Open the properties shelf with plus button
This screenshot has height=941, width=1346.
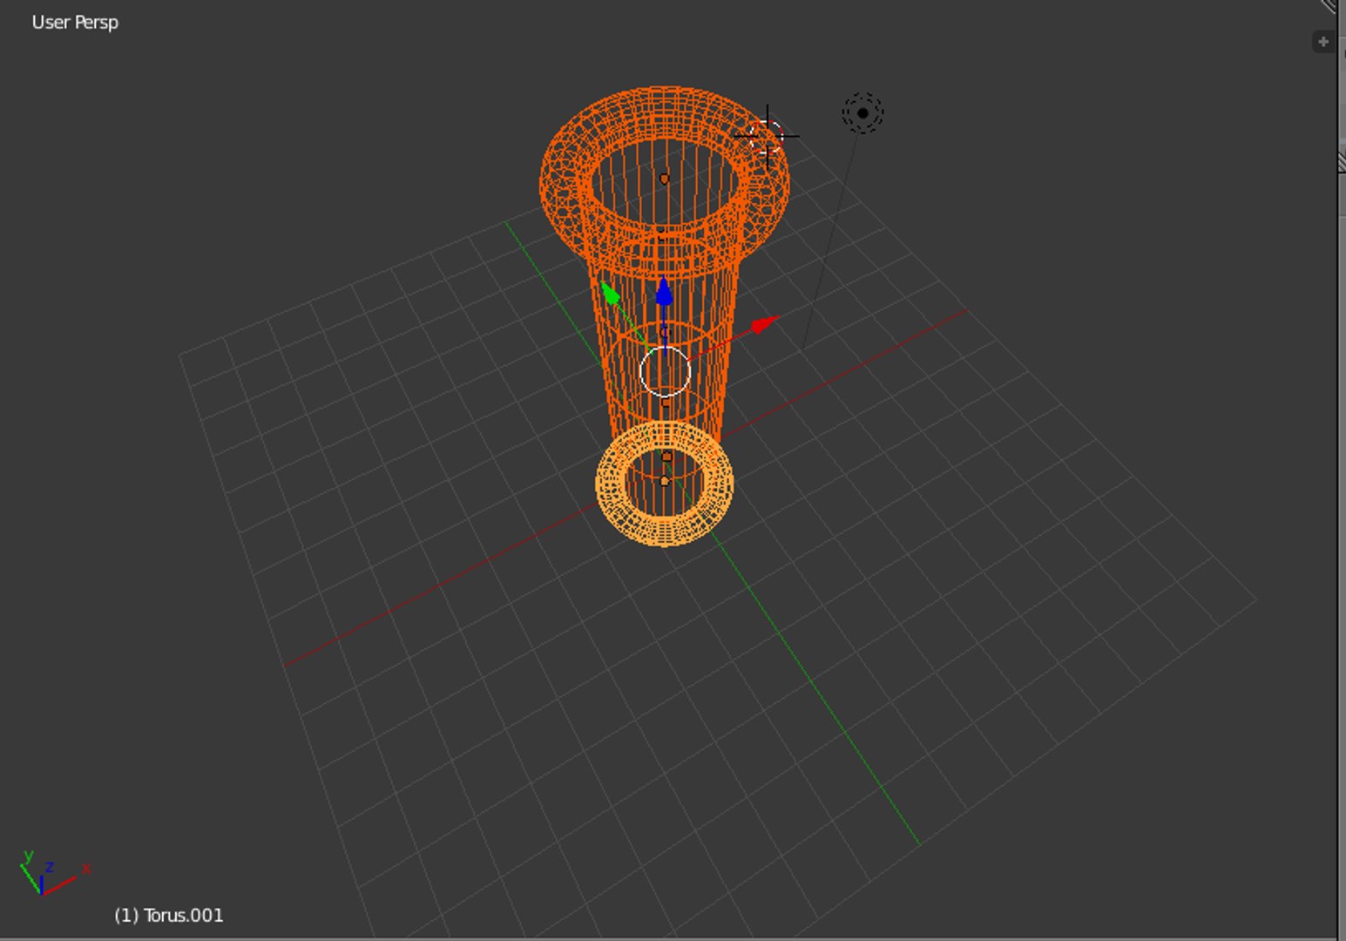click(1322, 41)
